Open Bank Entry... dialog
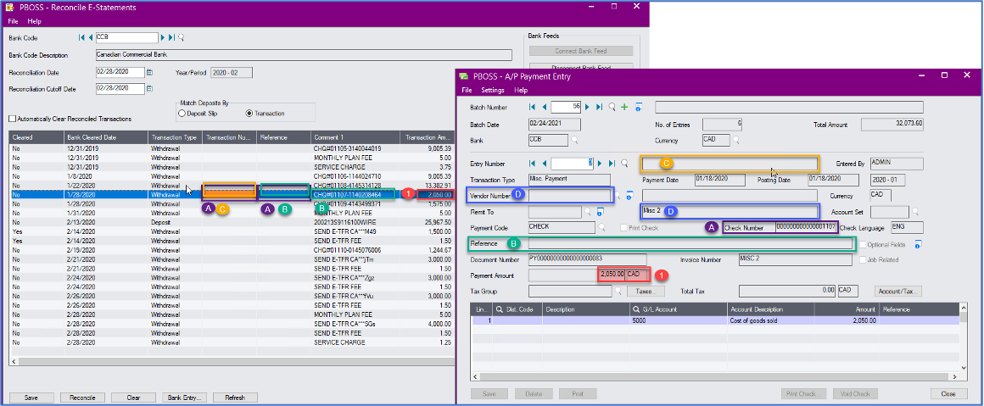The width and height of the screenshot is (984, 406). (185, 398)
